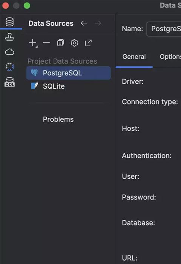Open the Drivers stamp sidebar icon
The image size is (181, 264).
click(x=9, y=37)
